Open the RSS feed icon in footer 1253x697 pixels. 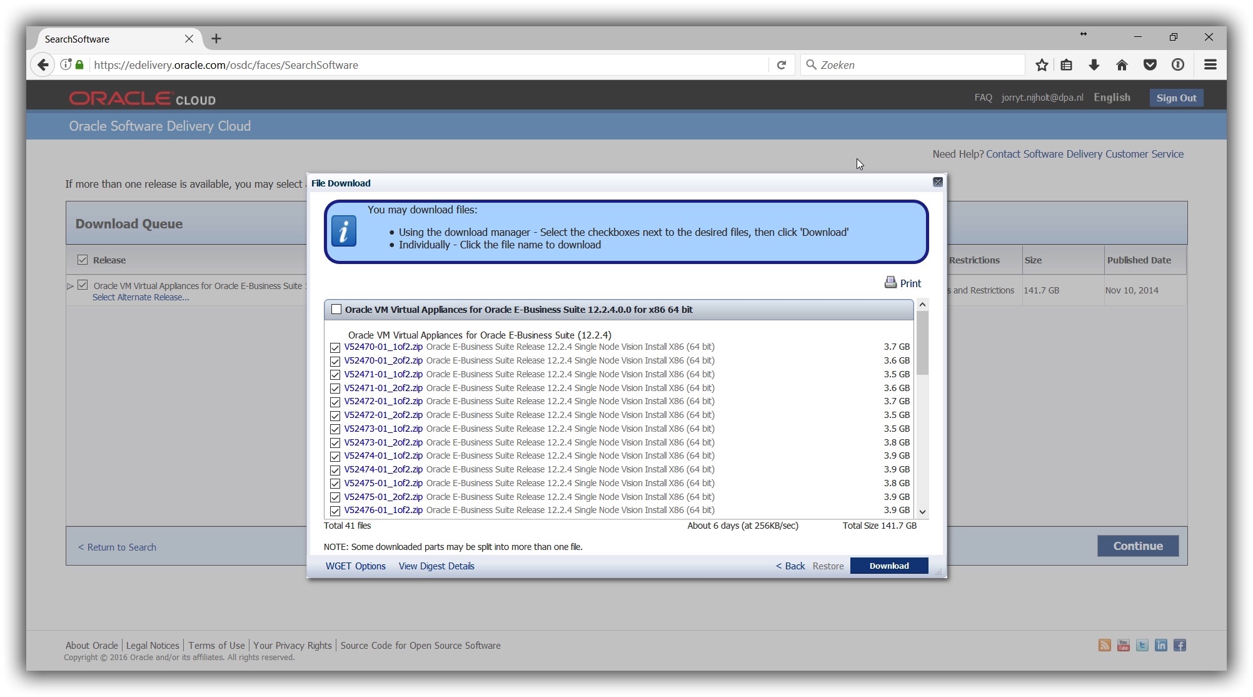(x=1105, y=646)
